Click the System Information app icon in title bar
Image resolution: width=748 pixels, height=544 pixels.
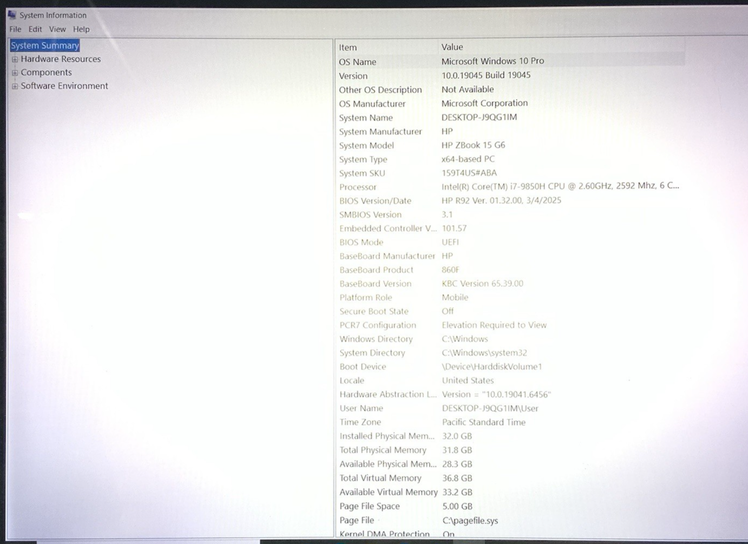click(12, 15)
